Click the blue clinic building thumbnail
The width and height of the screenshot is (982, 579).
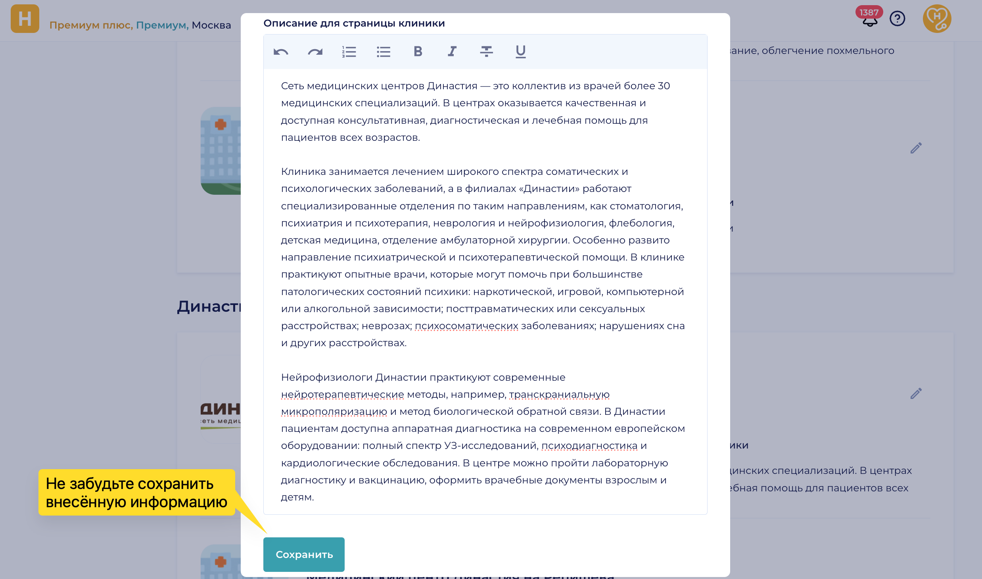[x=221, y=151]
